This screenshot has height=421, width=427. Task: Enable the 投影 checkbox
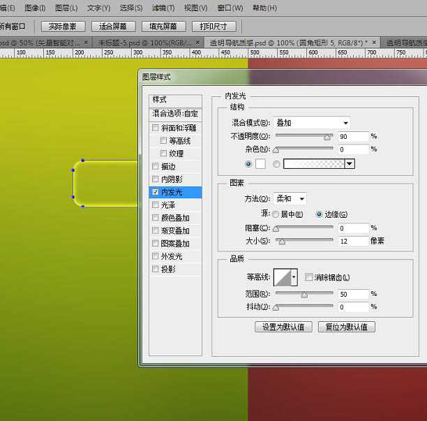click(x=155, y=269)
